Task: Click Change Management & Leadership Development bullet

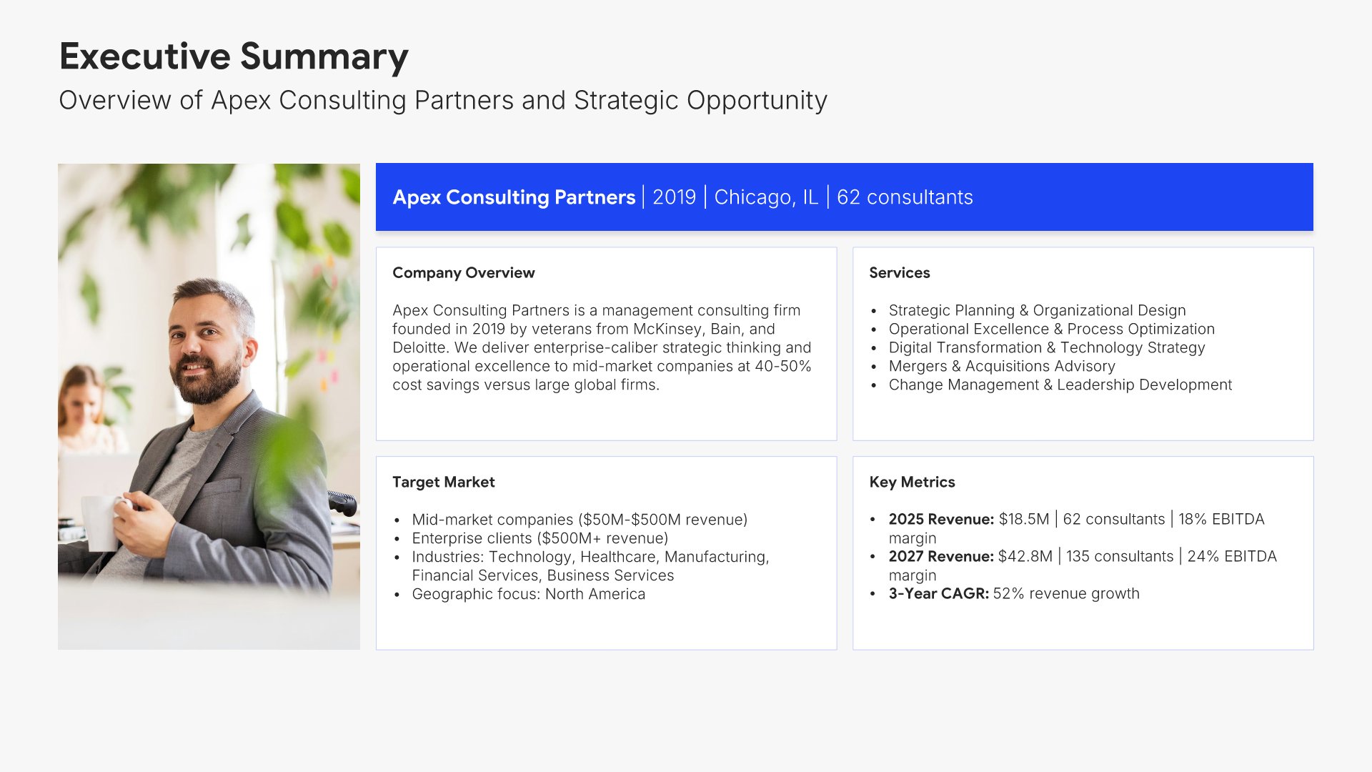Action: 1060,385
